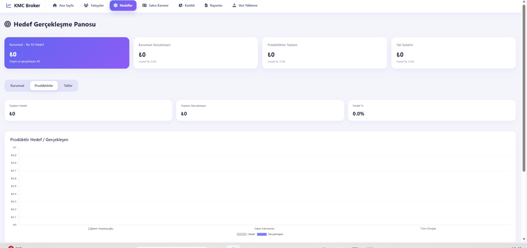This screenshot has height=248, width=527.
Task: Click the purple Kurumsal - Bu Yıl Hedef card
Action: (x=67, y=53)
